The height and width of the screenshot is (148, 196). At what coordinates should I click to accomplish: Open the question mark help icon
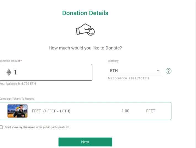point(168,71)
